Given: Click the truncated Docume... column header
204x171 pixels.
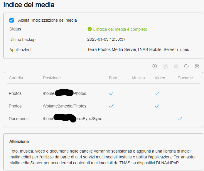Looking at the screenshot, I should coord(187,78).
